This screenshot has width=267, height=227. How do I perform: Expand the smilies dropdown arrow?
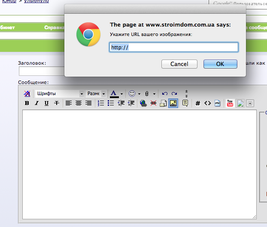pos(139,94)
